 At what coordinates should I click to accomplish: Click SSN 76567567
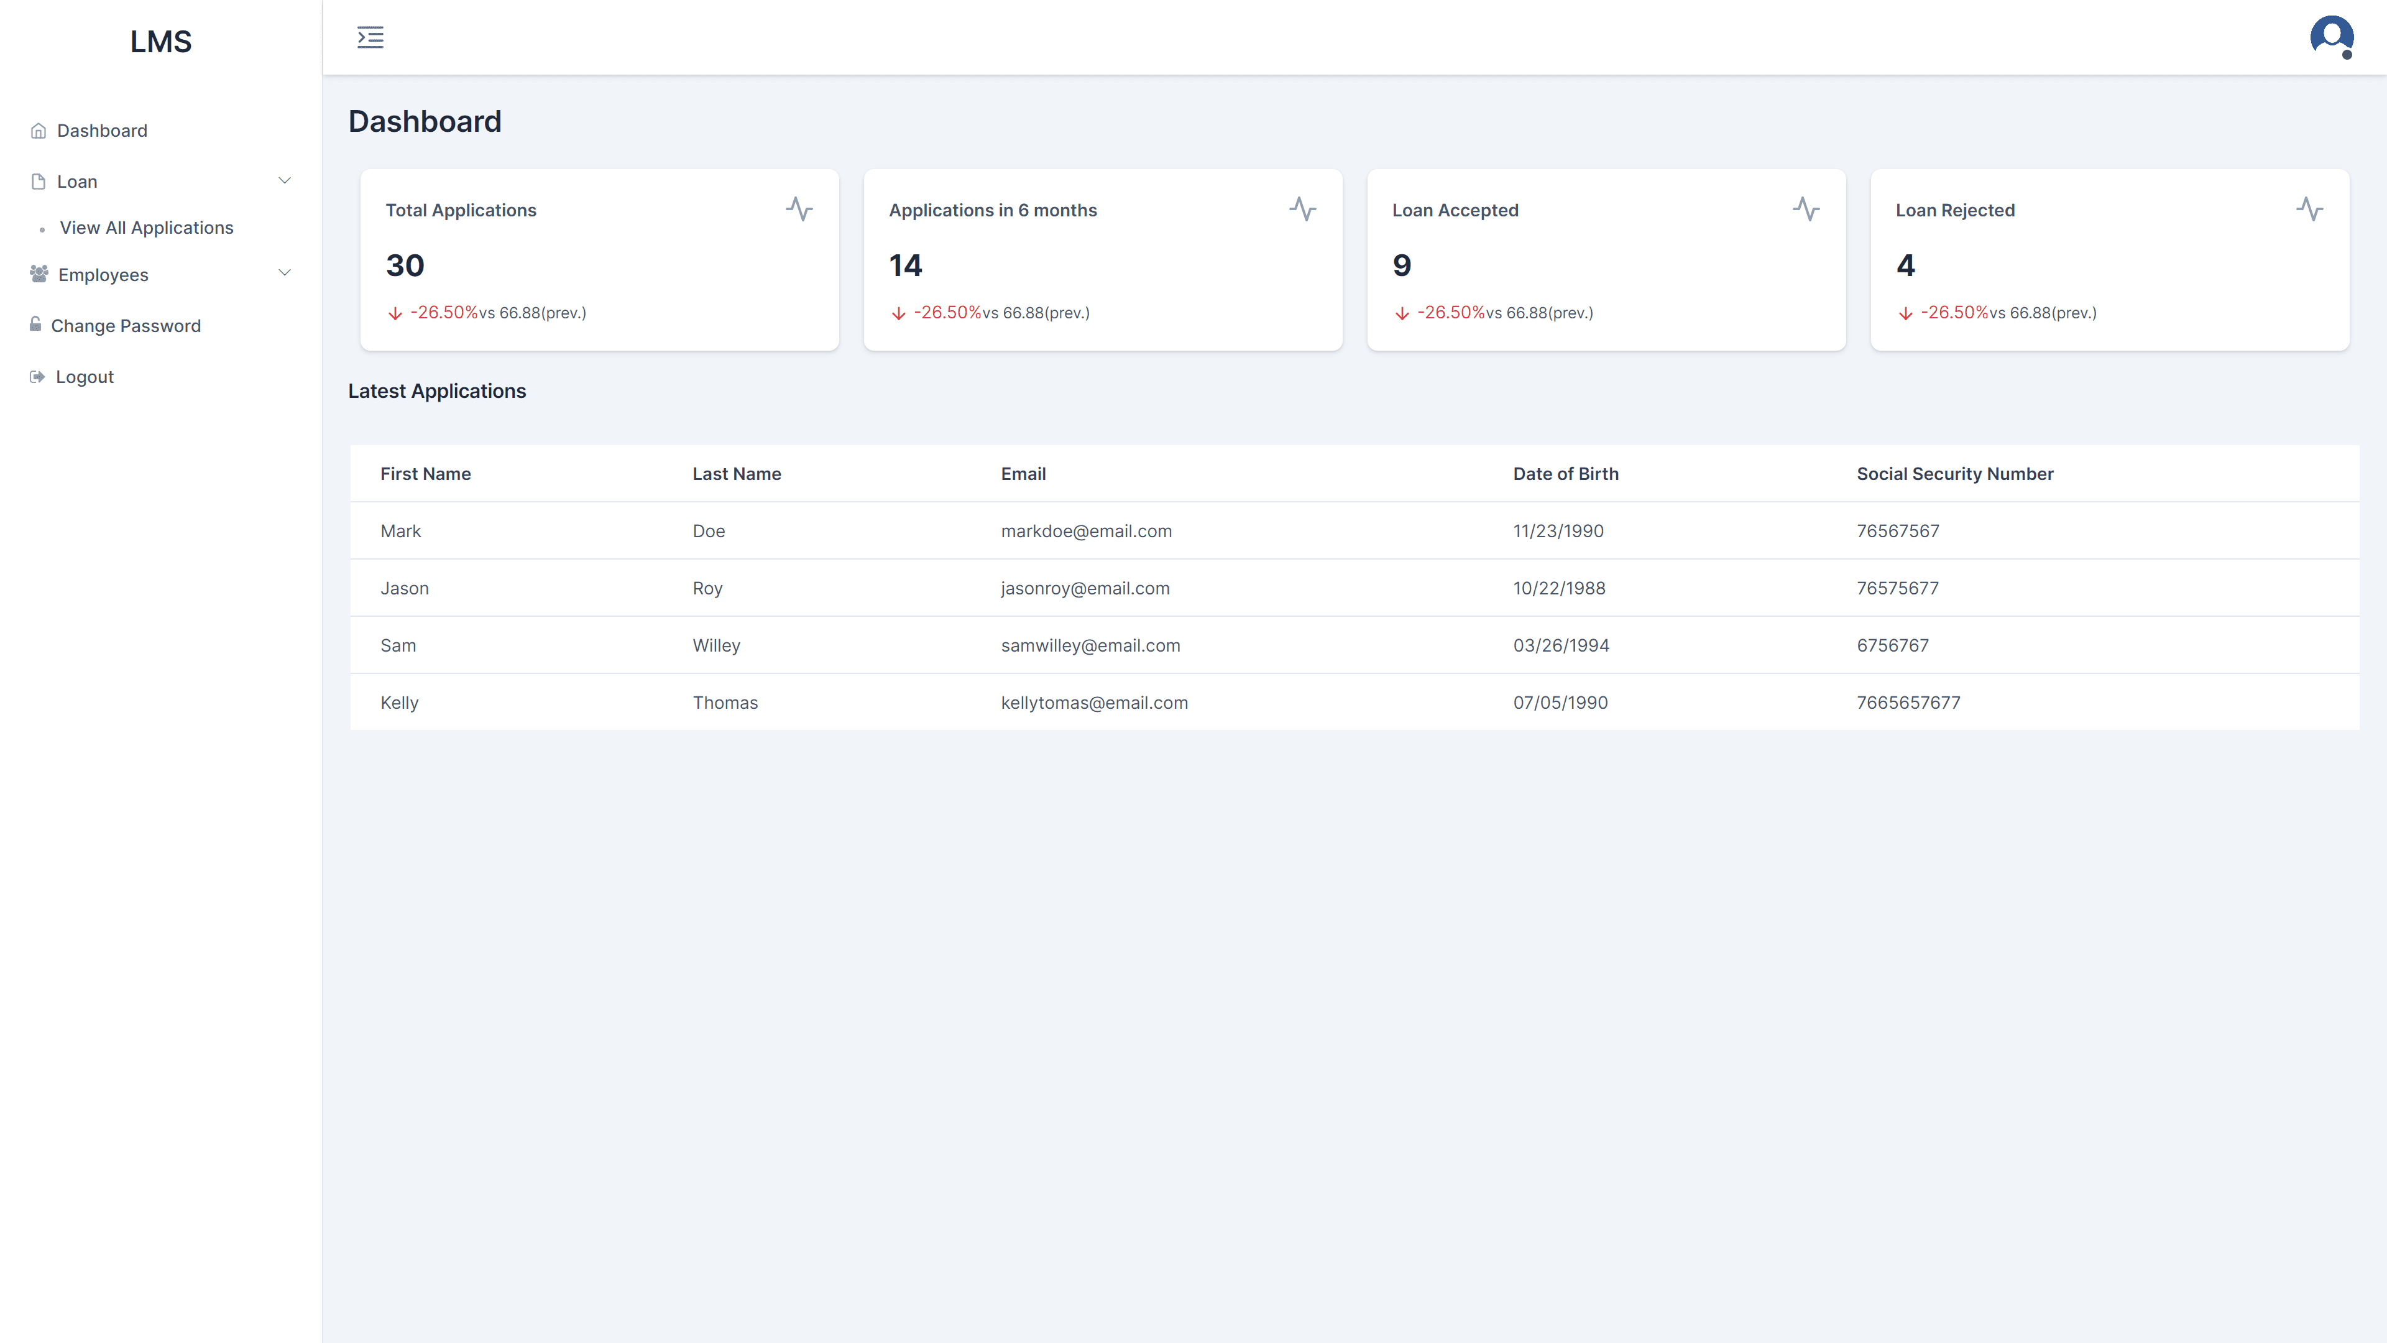pyautogui.click(x=1898, y=531)
